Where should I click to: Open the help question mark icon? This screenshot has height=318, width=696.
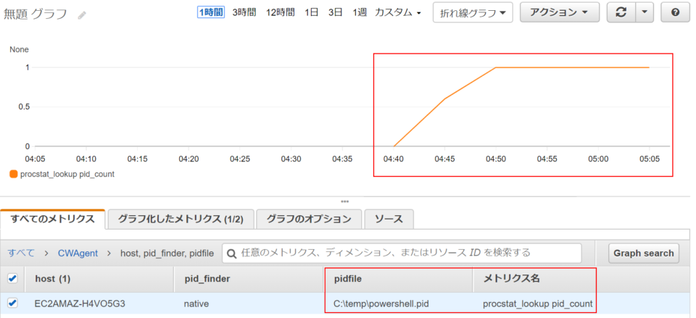point(675,13)
